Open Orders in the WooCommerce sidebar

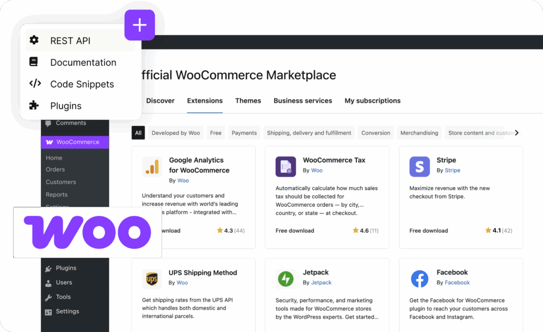tap(55, 170)
